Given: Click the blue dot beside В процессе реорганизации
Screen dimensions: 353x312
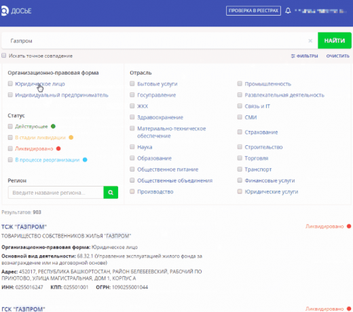Looking at the screenshot, I should [85, 159].
